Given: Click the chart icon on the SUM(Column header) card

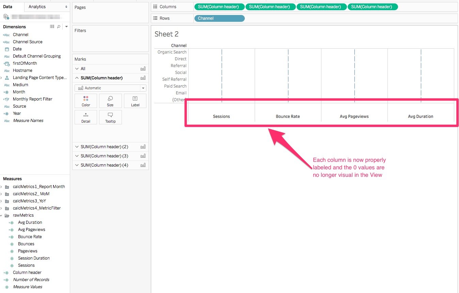Looking at the screenshot, I should pyautogui.click(x=143, y=78).
